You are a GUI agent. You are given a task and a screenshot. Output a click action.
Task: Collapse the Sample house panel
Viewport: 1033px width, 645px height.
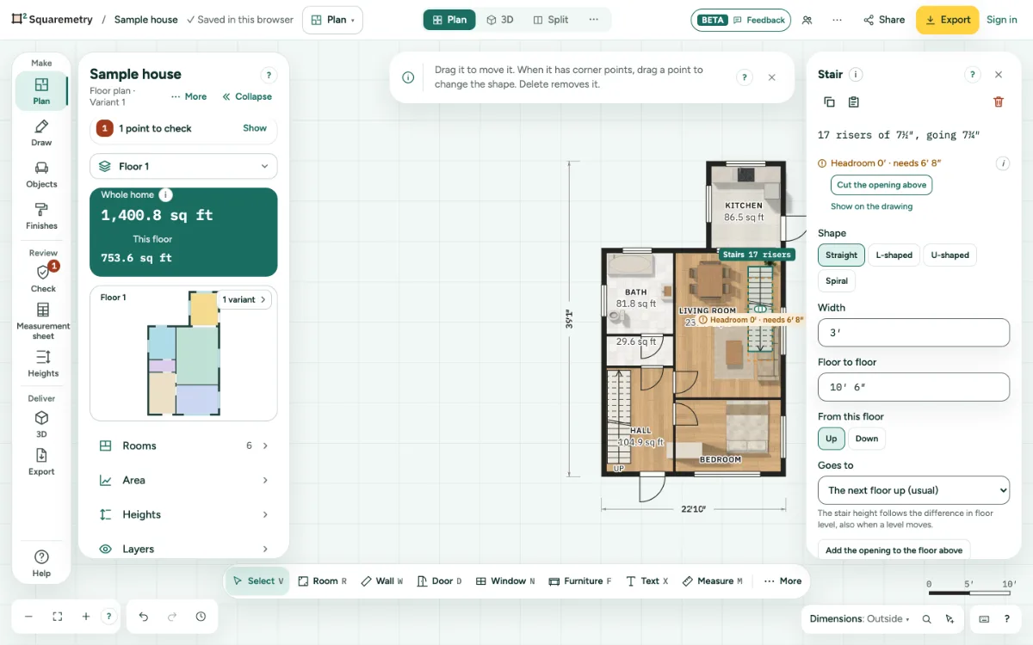coord(247,96)
